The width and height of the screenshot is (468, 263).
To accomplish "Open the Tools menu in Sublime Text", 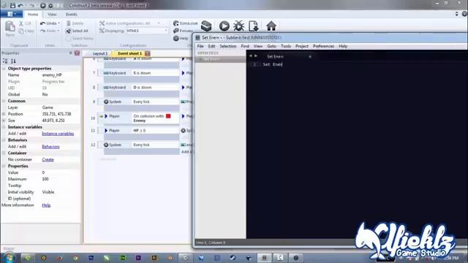I will coord(286,46).
